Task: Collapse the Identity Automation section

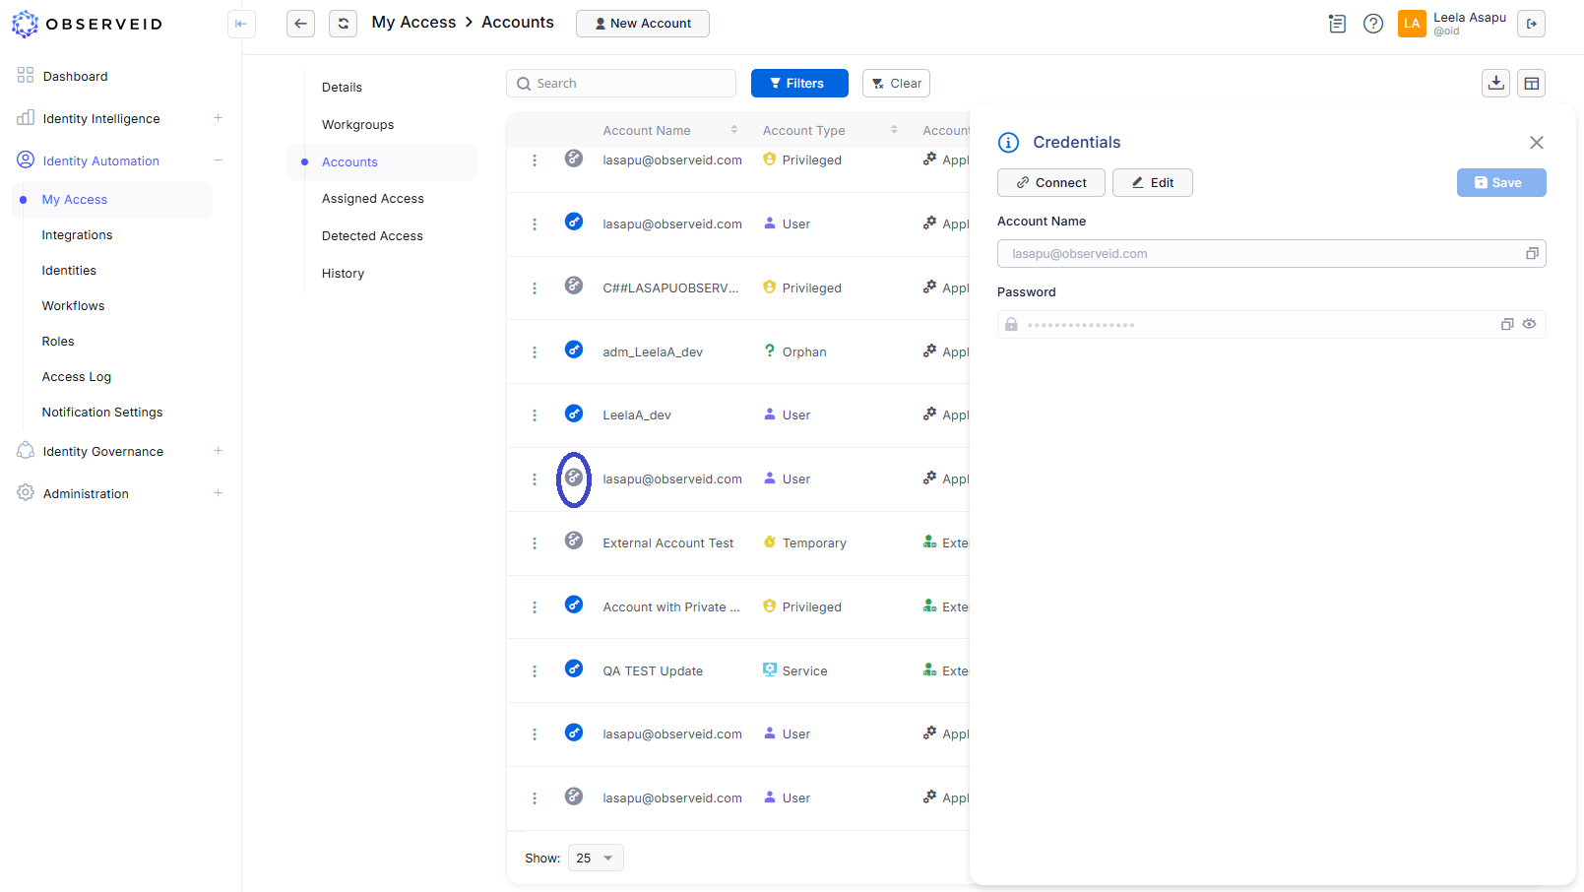Action: (218, 160)
